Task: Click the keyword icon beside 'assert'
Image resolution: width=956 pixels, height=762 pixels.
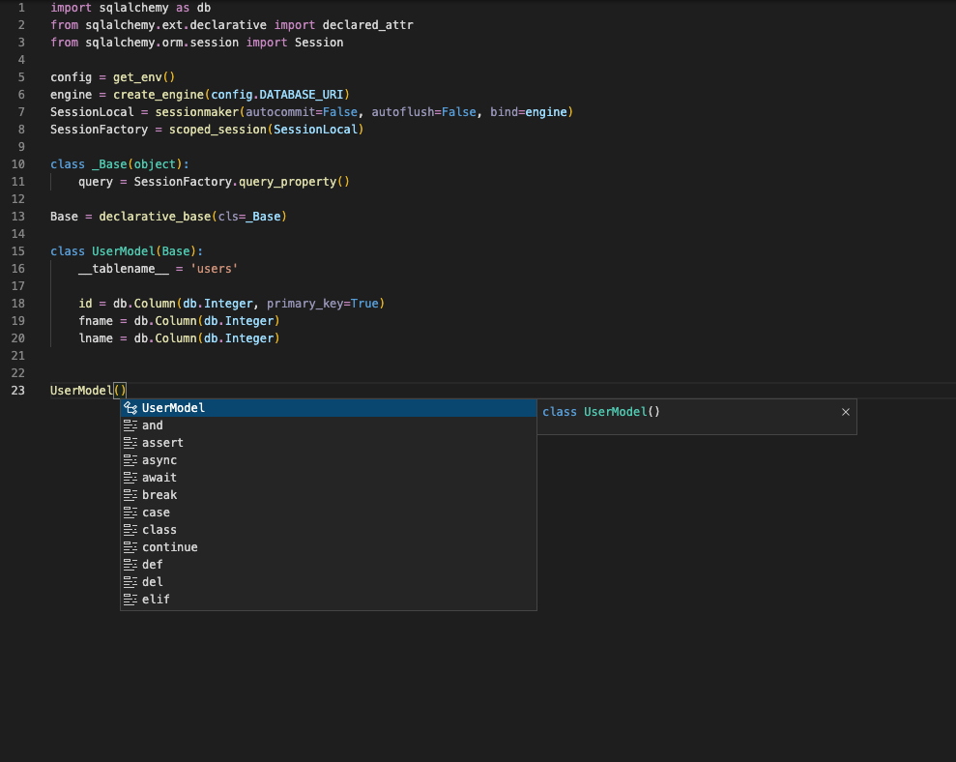Action: pos(130,443)
